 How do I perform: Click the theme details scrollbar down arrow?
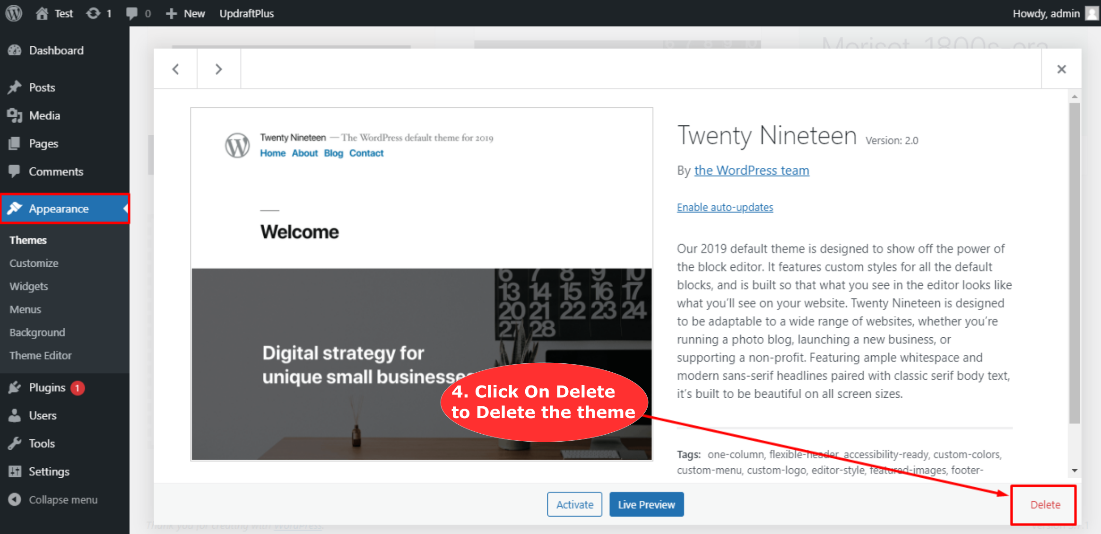click(1075, 470)
